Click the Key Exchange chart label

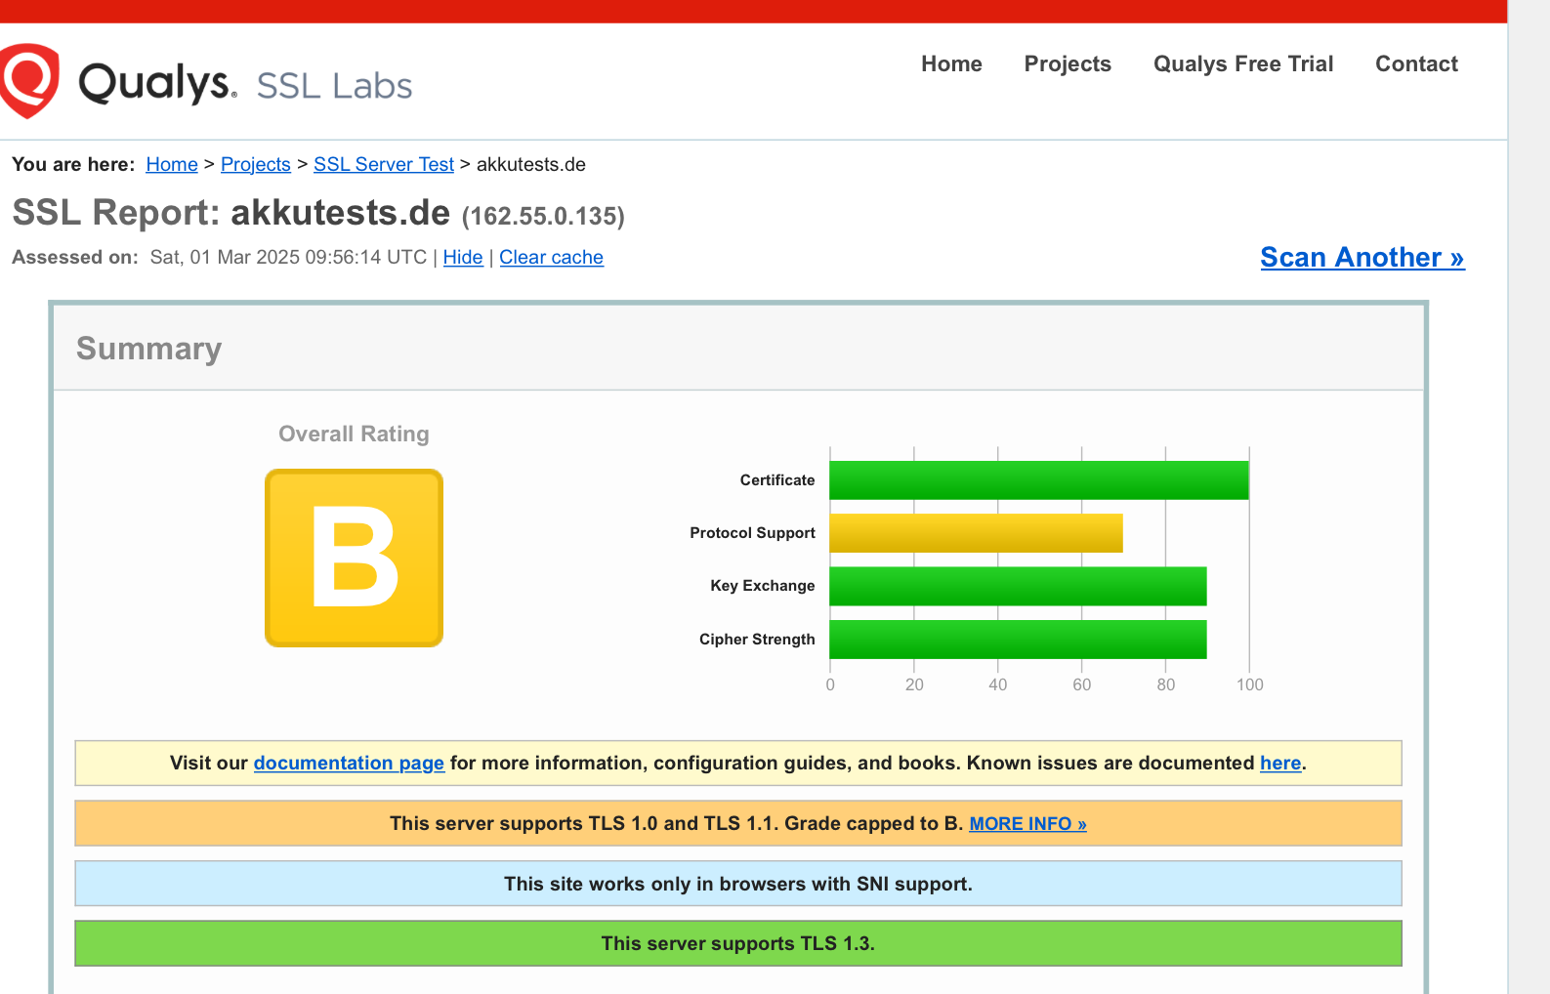(763, 586)
